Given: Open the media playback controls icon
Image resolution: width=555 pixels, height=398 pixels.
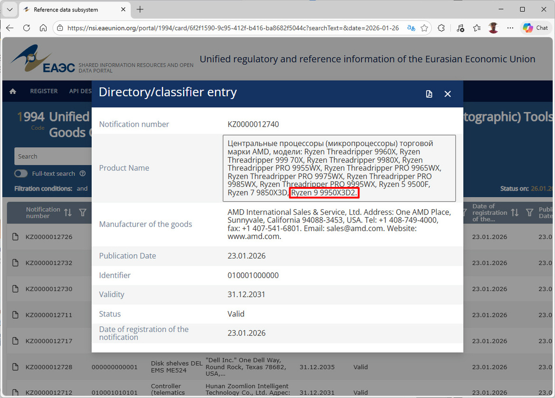Looking at the screenshot, I should (x=460, y=28).
